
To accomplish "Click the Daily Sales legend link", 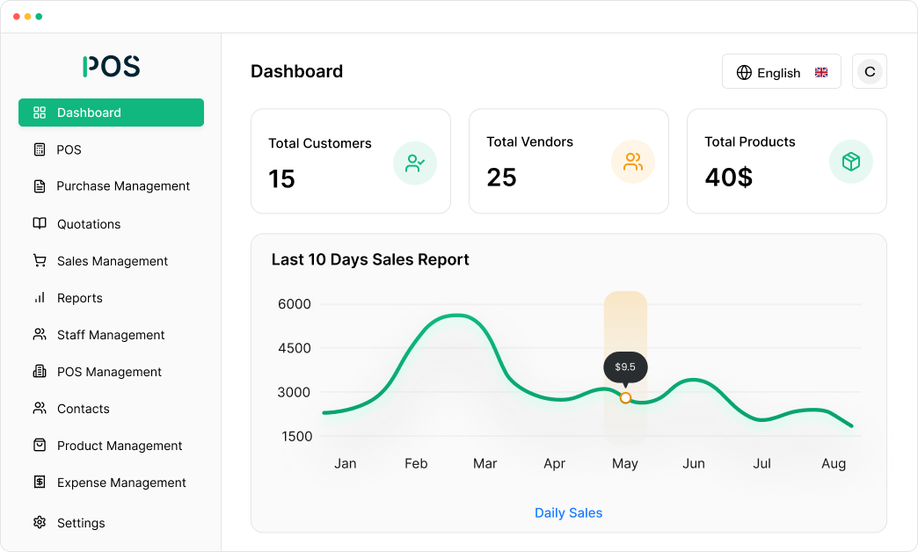I will pos(569,512).
